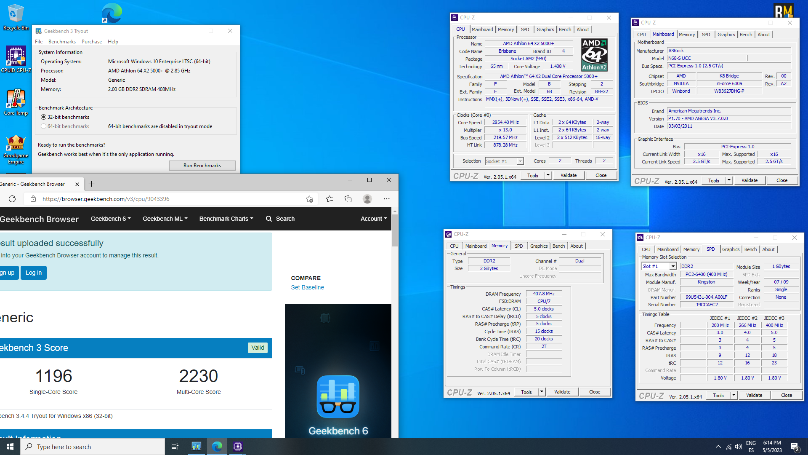Click the CPU-Z icon on the taskbar
This screenshot has width=808, height=455.
pos(238,447)
